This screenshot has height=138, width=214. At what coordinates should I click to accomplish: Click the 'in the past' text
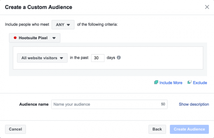(x=79, y=58)
